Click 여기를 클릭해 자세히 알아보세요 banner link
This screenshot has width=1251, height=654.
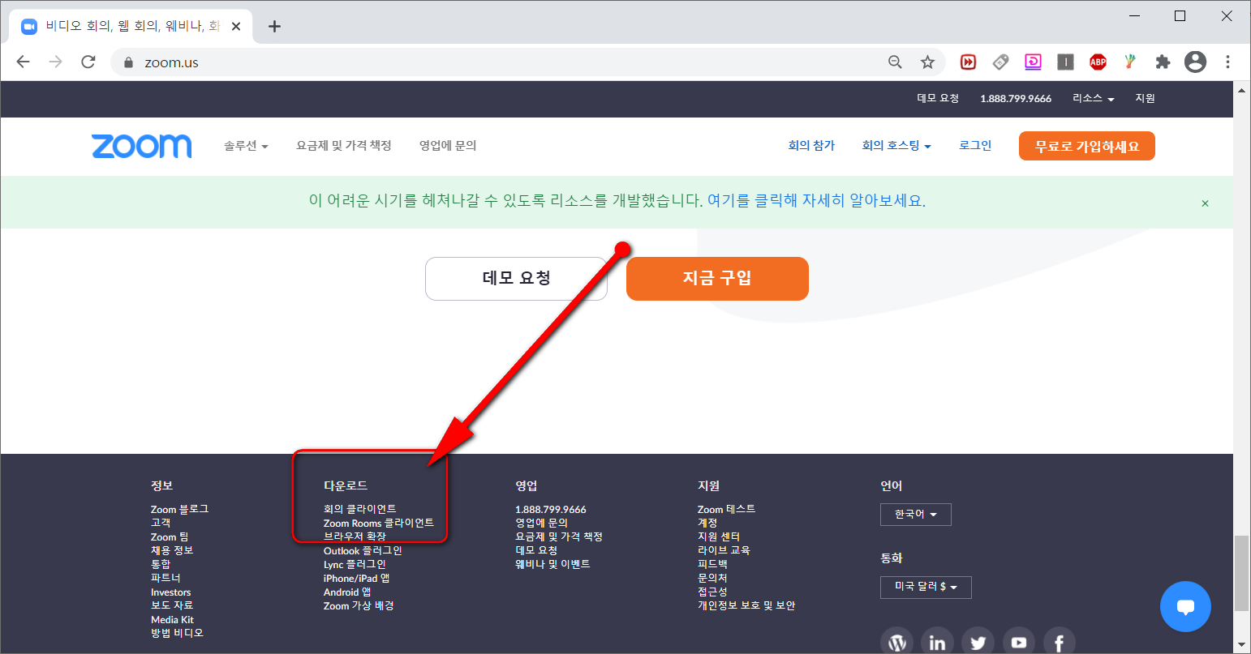click(x=816, y=201)
